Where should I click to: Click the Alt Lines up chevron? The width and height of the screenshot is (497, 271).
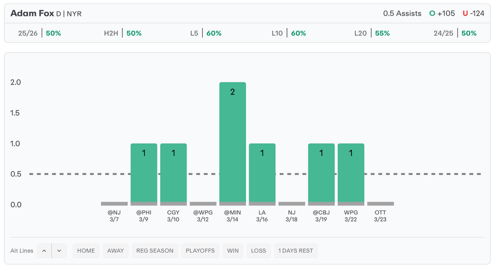point(44,251)
